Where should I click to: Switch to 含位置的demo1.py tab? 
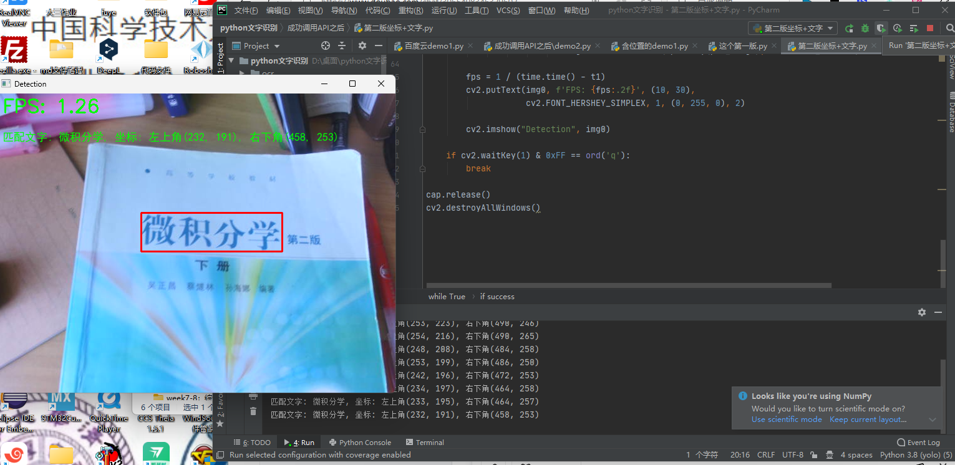[654, 46]
